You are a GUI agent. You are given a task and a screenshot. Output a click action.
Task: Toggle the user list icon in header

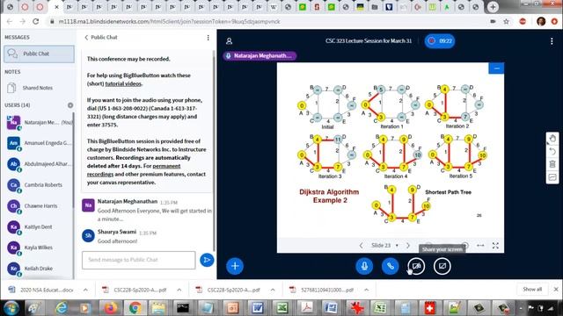229,41
